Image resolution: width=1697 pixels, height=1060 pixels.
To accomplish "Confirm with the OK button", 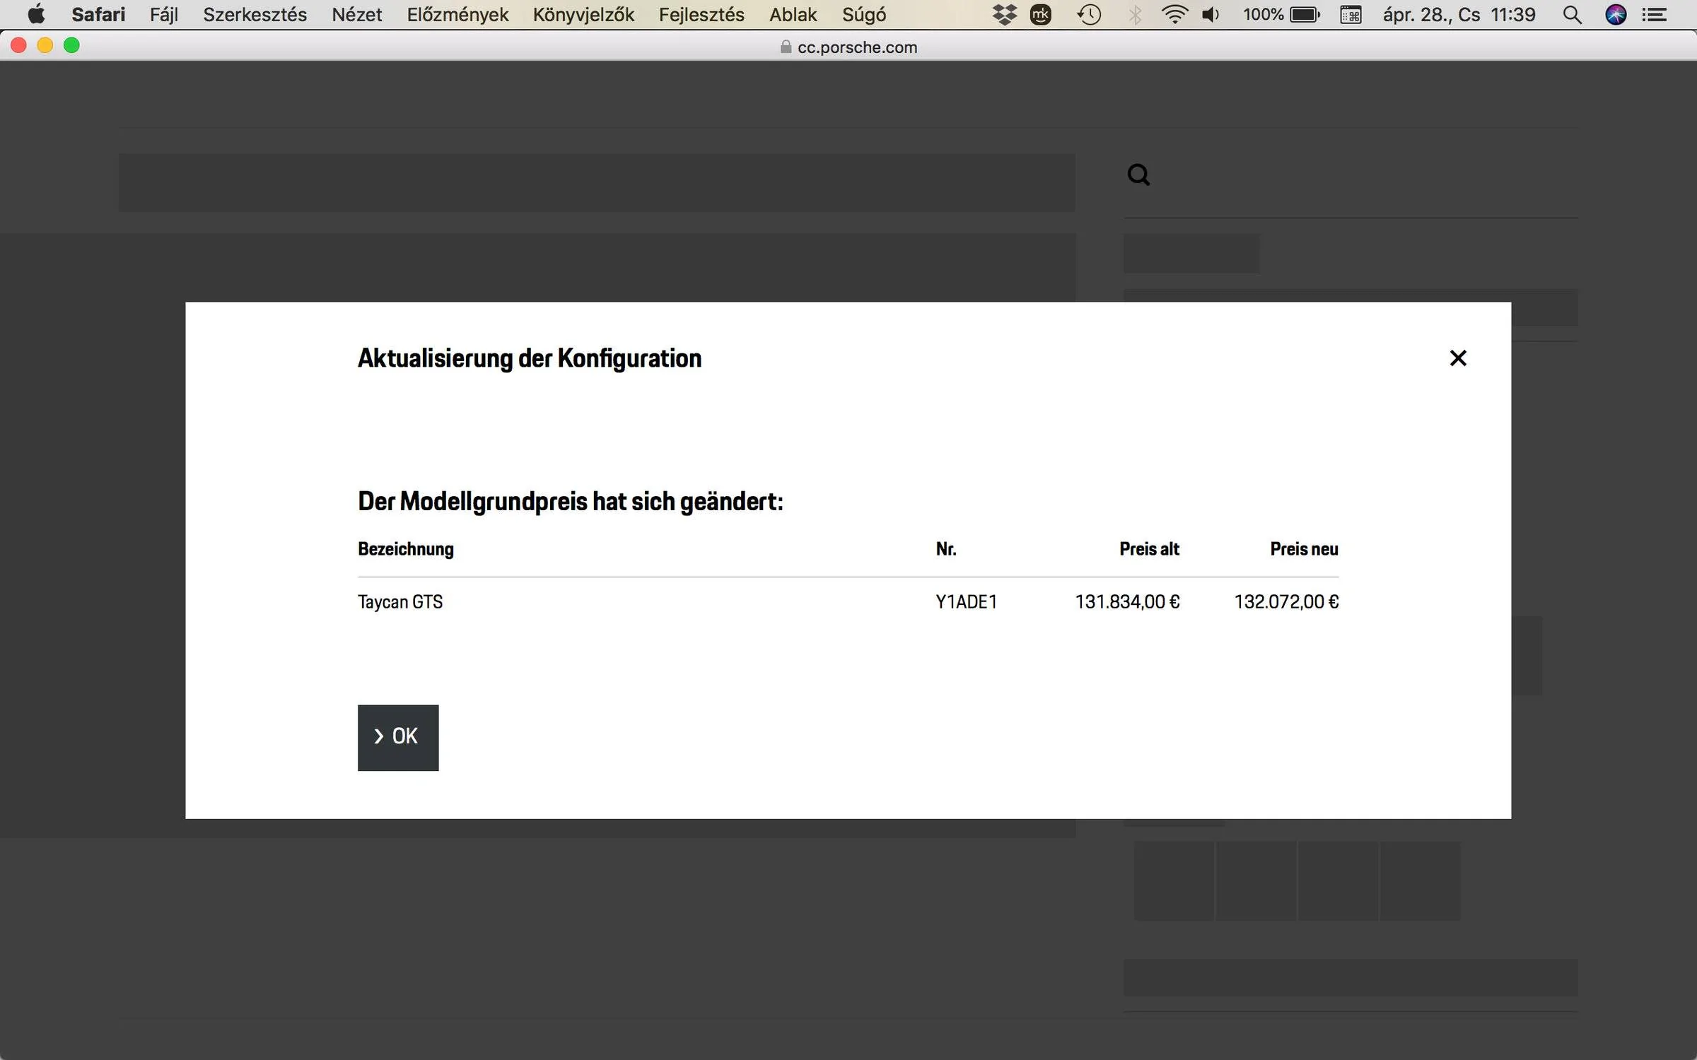I will click(398, 737).
